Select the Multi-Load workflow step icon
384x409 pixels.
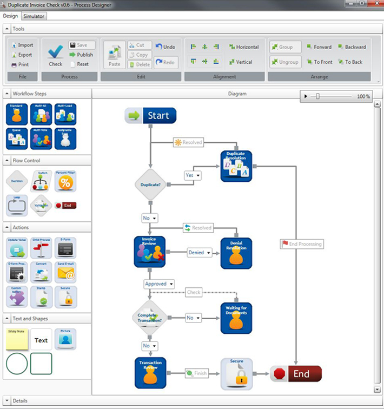click(x=65, y=114)
